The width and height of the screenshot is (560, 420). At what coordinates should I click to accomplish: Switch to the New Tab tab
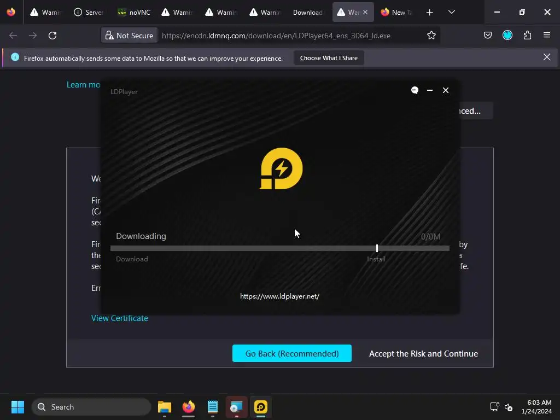397,12
